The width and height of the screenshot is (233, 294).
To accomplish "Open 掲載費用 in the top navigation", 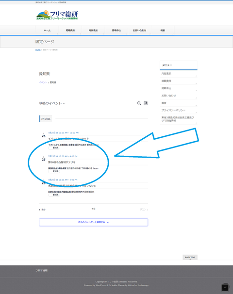I will tap(70, 31).
